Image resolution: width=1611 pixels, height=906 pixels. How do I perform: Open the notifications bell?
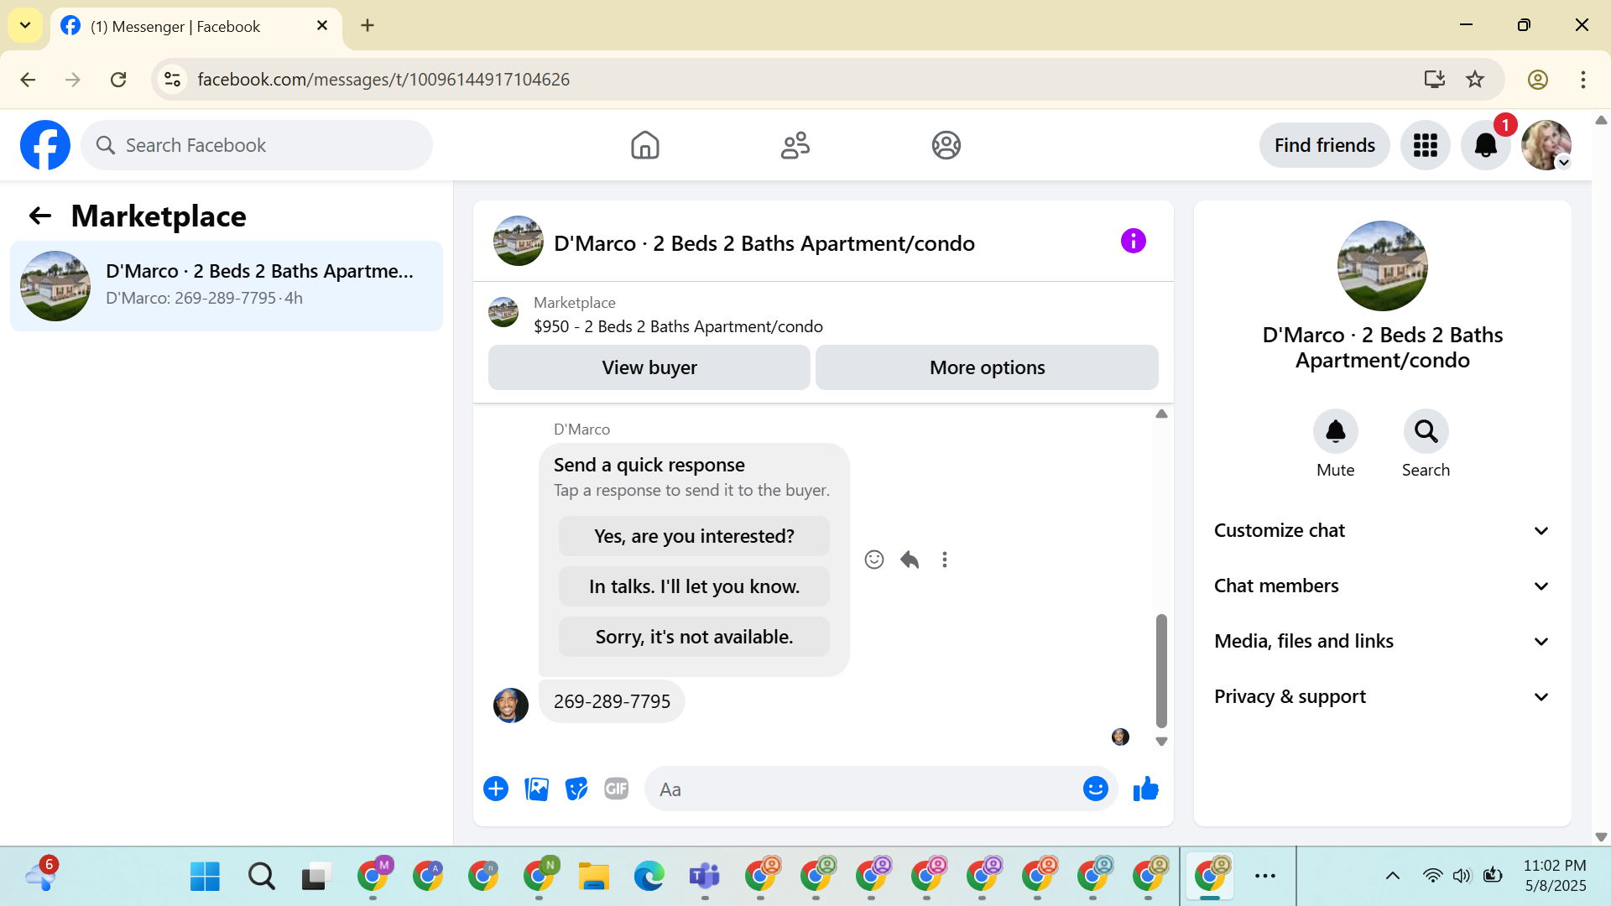pos(1485,145)
